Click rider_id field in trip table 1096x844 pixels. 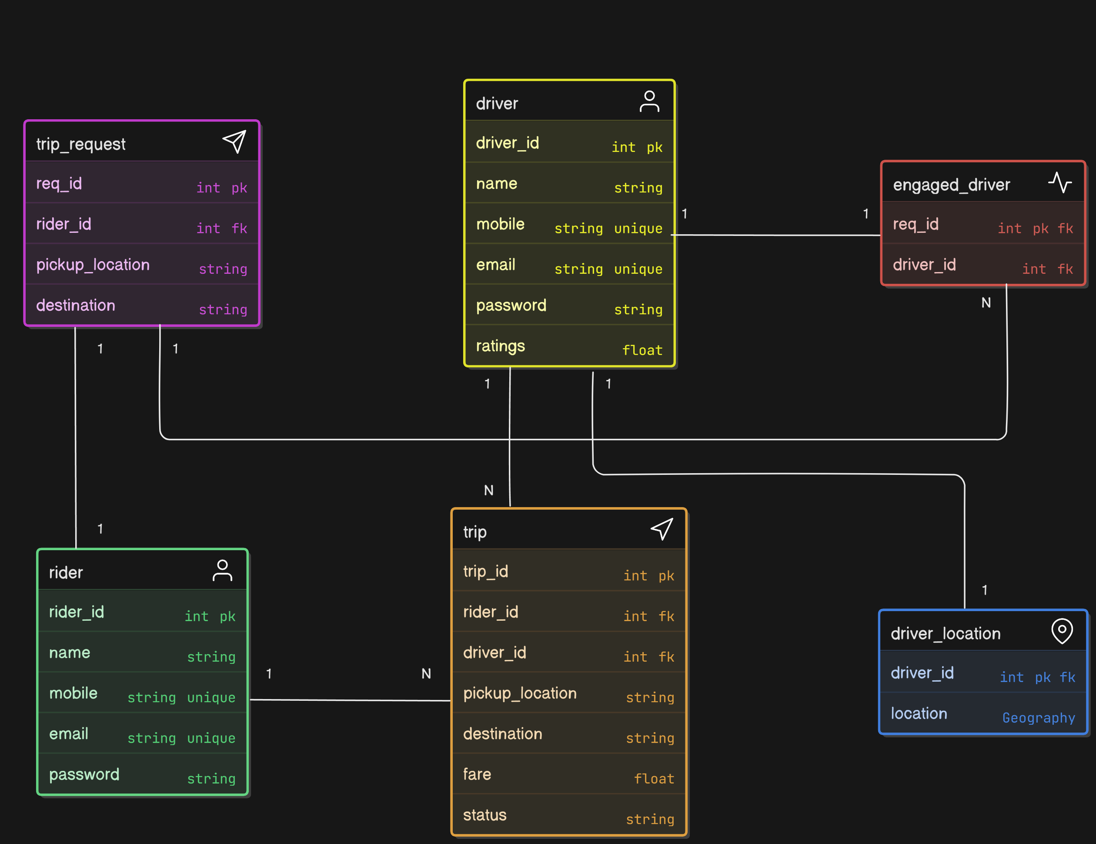[x=569, y=612]
